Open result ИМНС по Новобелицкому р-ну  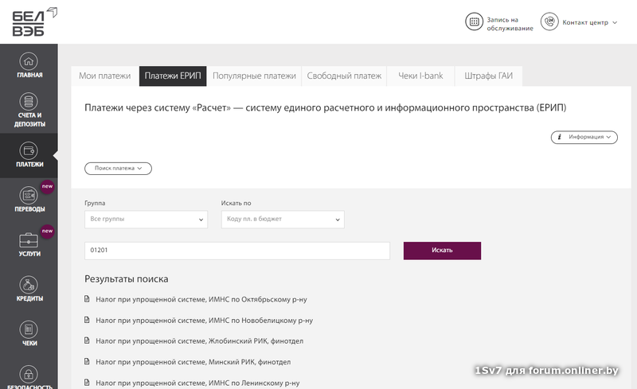pos(205,321)
